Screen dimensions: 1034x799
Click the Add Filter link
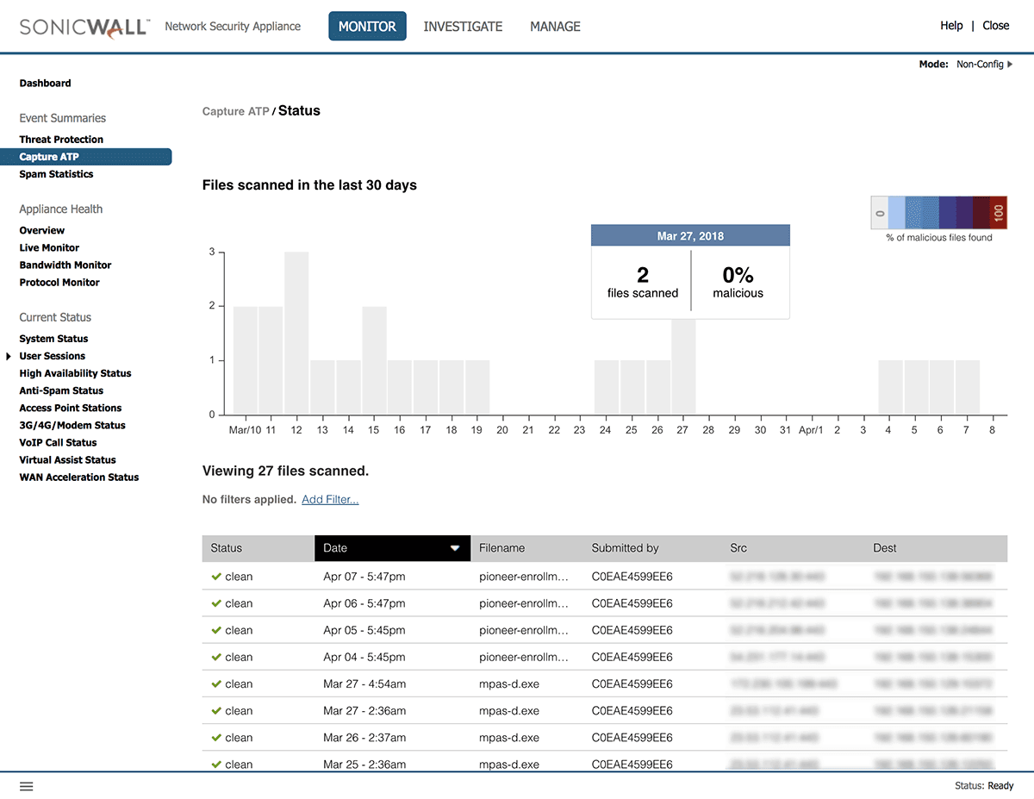click(330, 500)
